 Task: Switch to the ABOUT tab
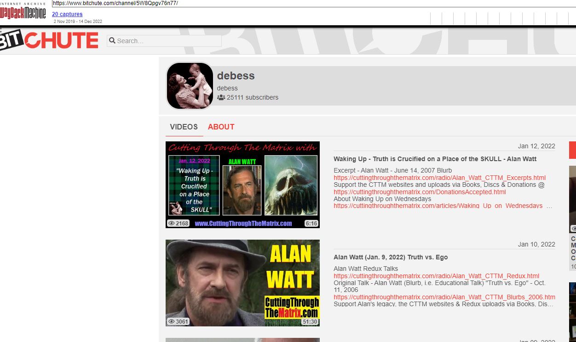pyautogui.click(x=221, y=127)
